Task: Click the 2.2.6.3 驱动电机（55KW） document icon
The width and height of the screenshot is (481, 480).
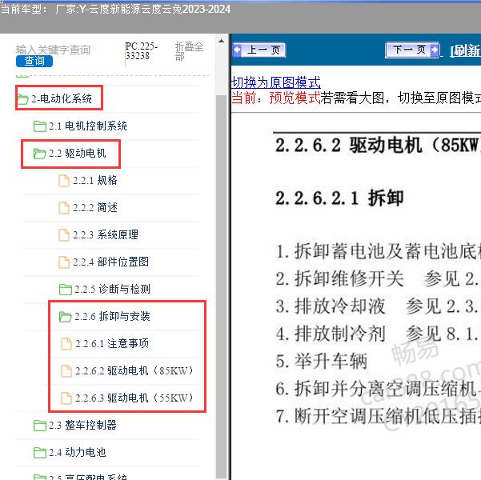Action: (x=66, y=398)
